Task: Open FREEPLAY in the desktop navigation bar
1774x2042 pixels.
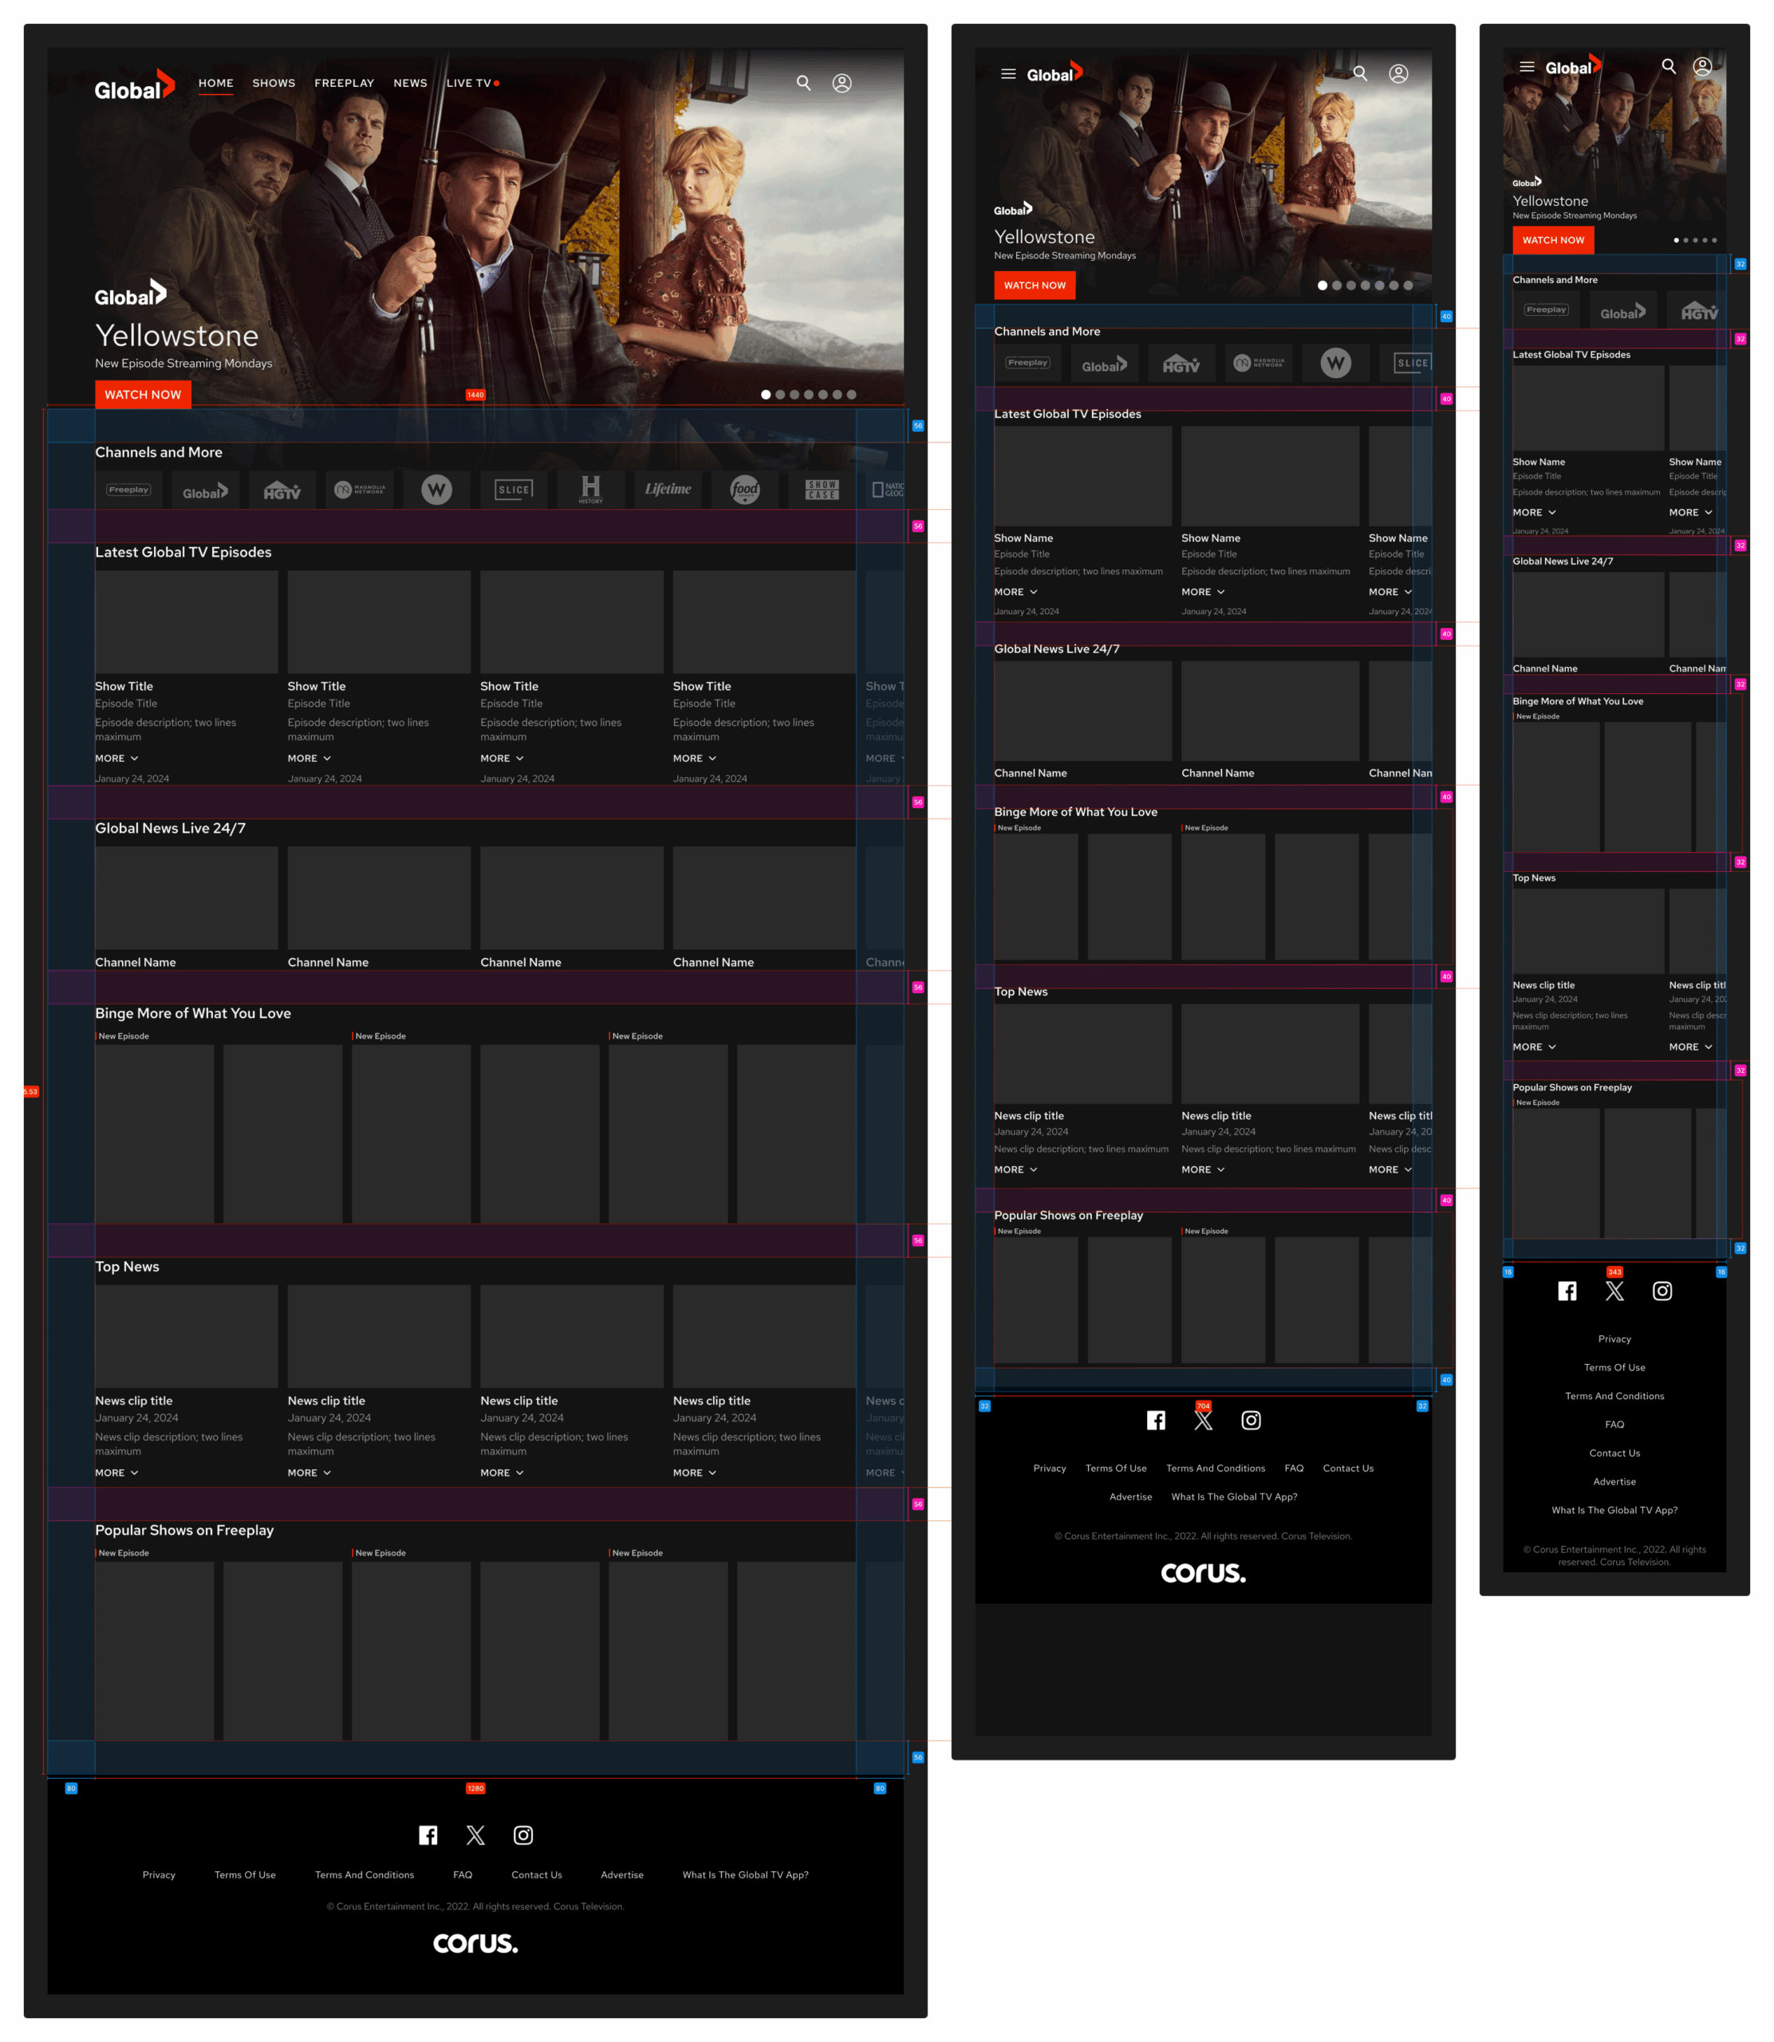Action: click(x=344, y=83)
